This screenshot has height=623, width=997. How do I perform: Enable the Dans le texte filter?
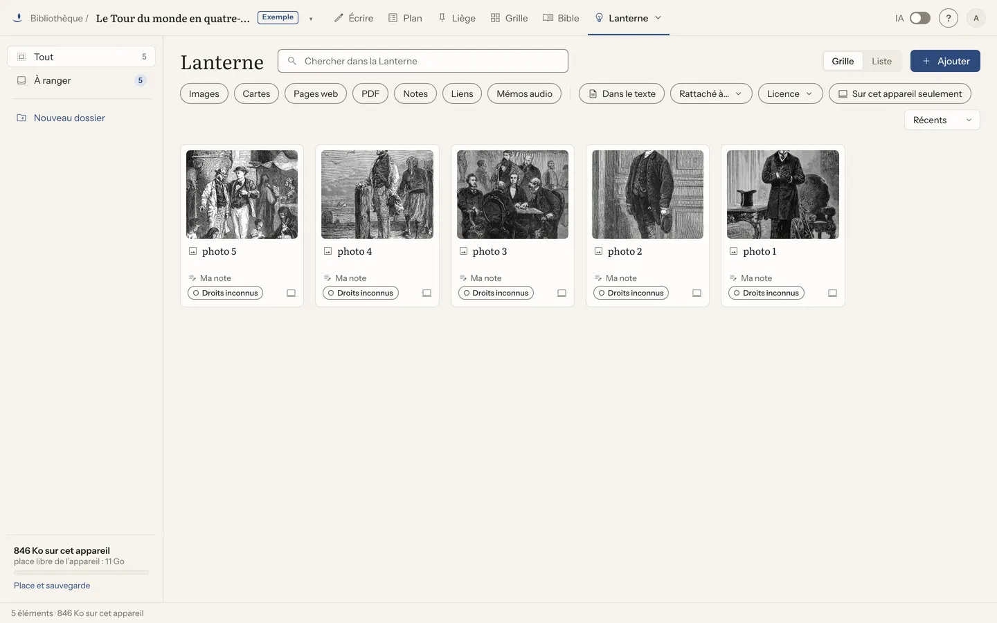tap(622, 93)
